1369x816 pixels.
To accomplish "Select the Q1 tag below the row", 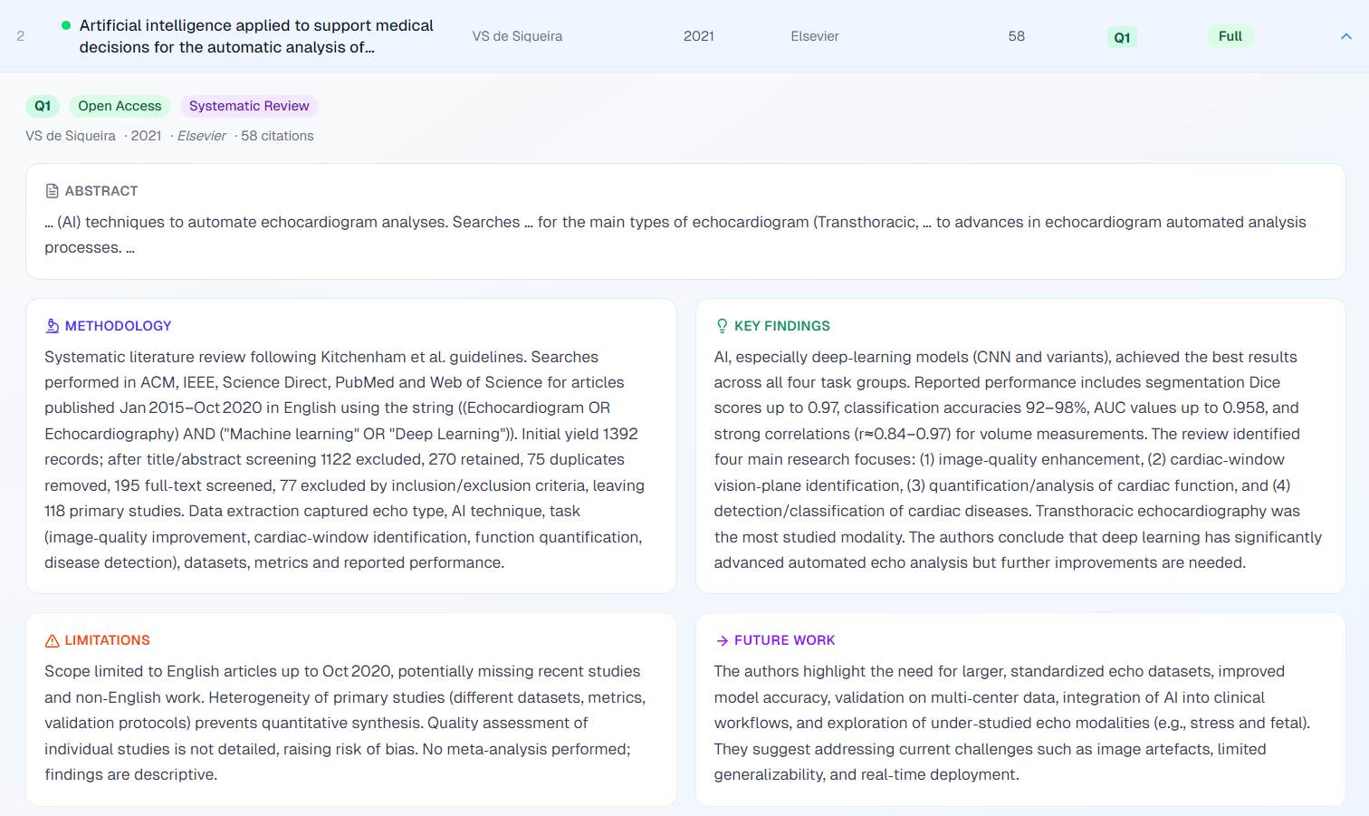I will point(43,106).
